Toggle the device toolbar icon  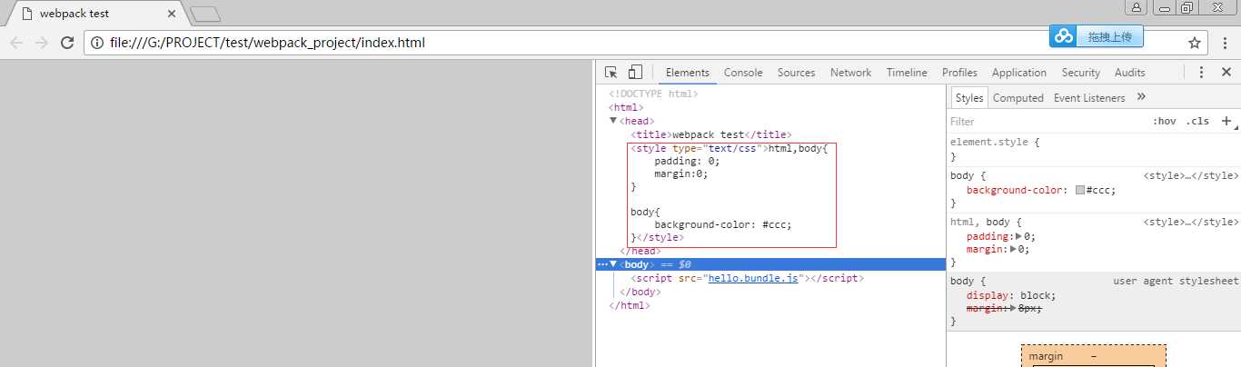pyautogui.click(x=635, y=73)
